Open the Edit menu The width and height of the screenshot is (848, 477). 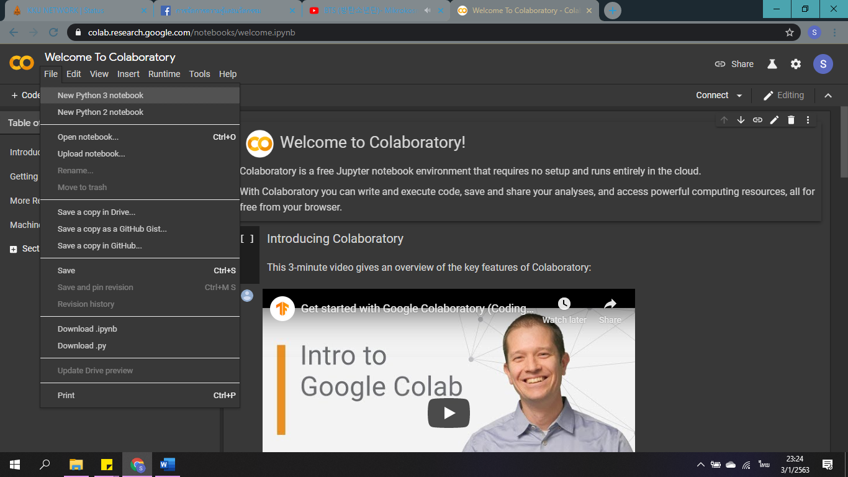pyautogui.click(x=74, y=74)
